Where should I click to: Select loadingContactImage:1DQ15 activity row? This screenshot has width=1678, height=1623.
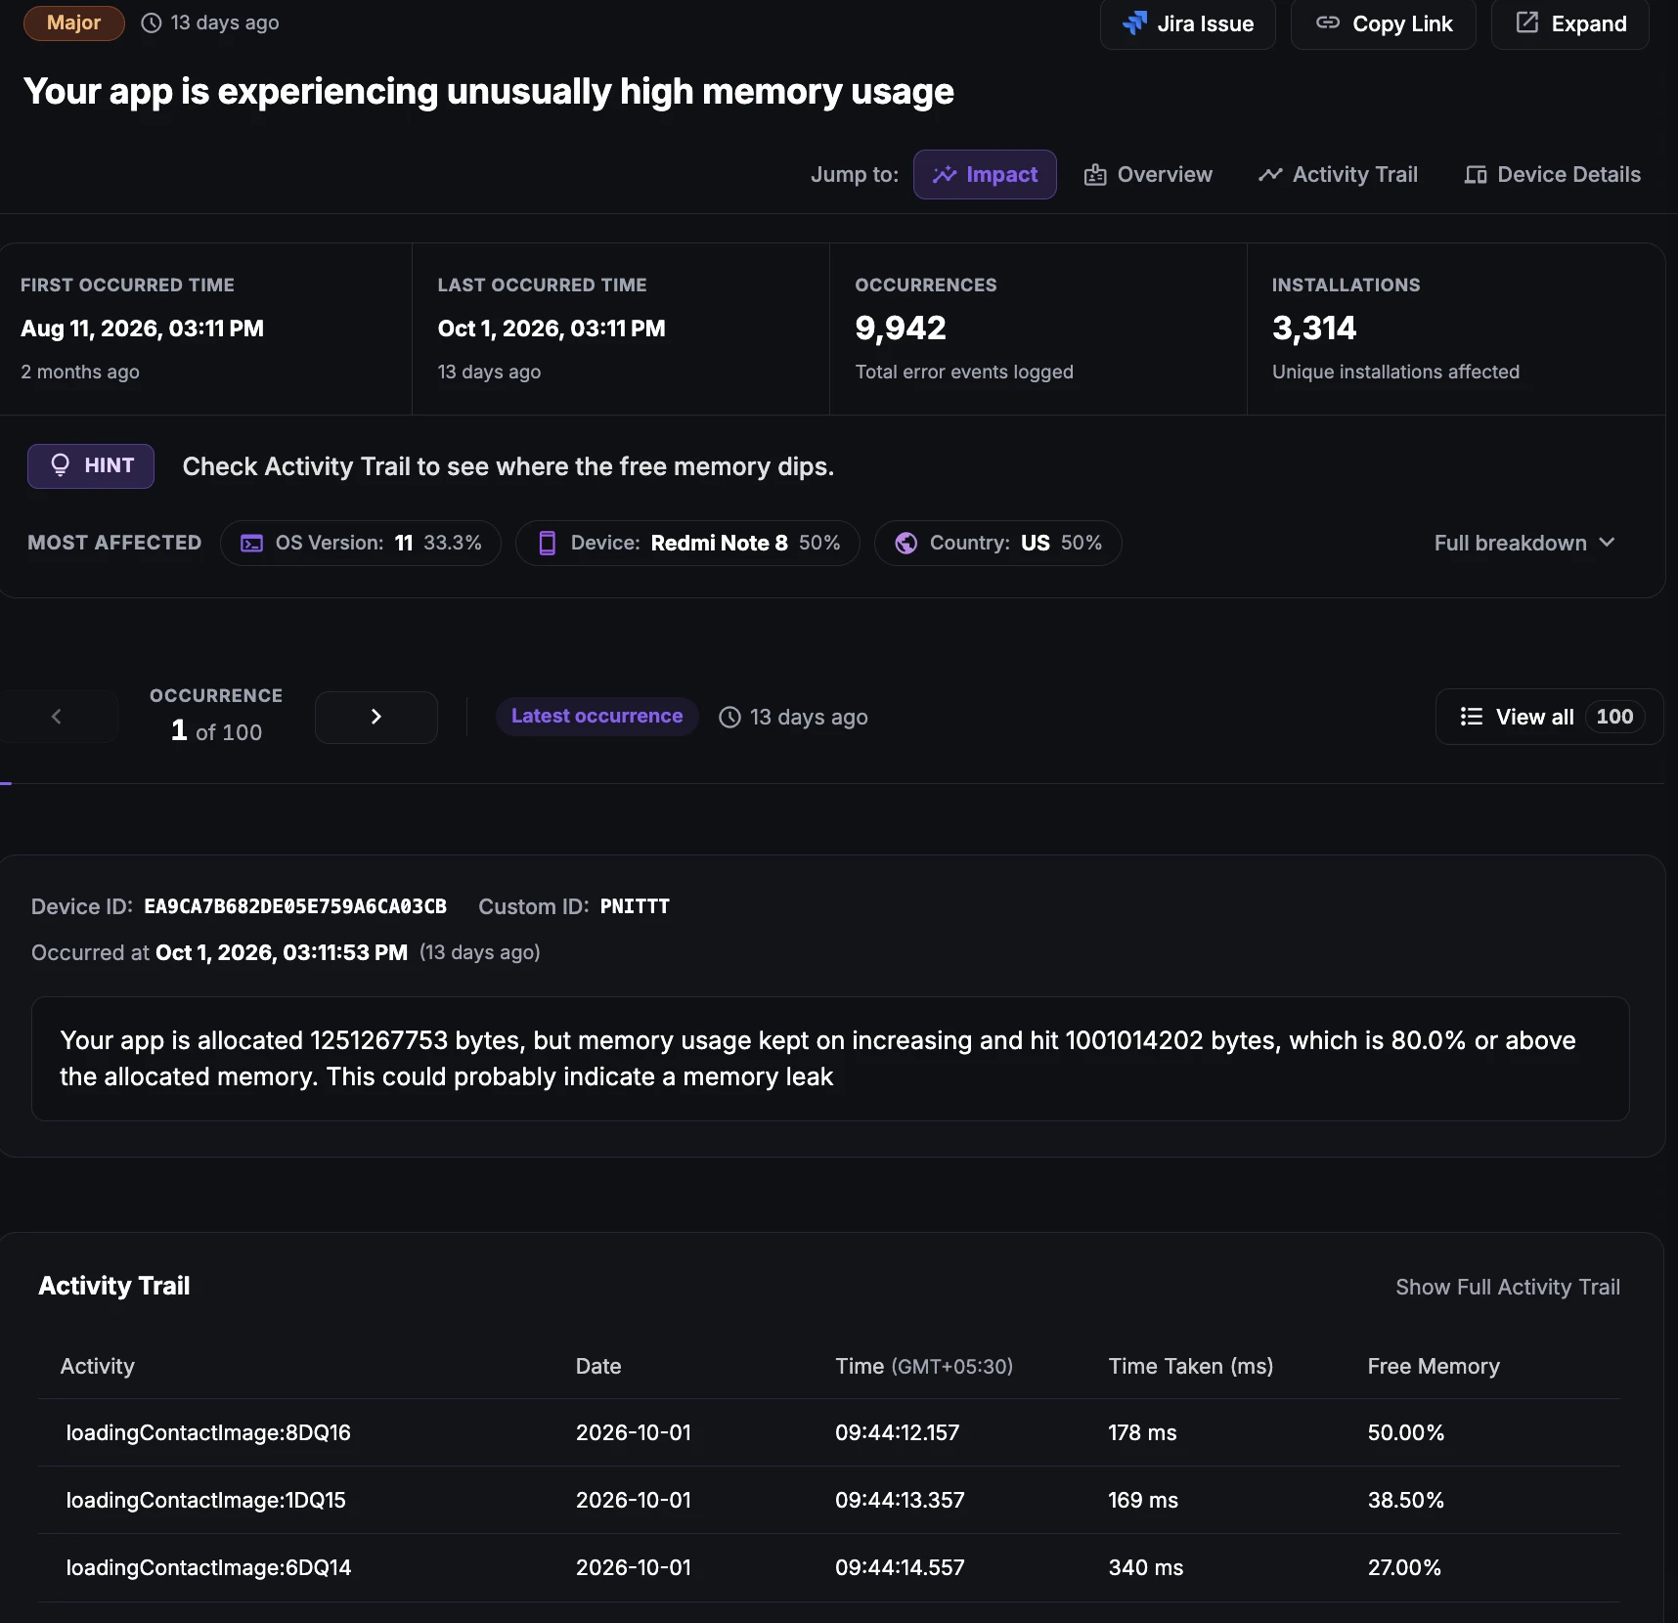tap(829, 1500)
